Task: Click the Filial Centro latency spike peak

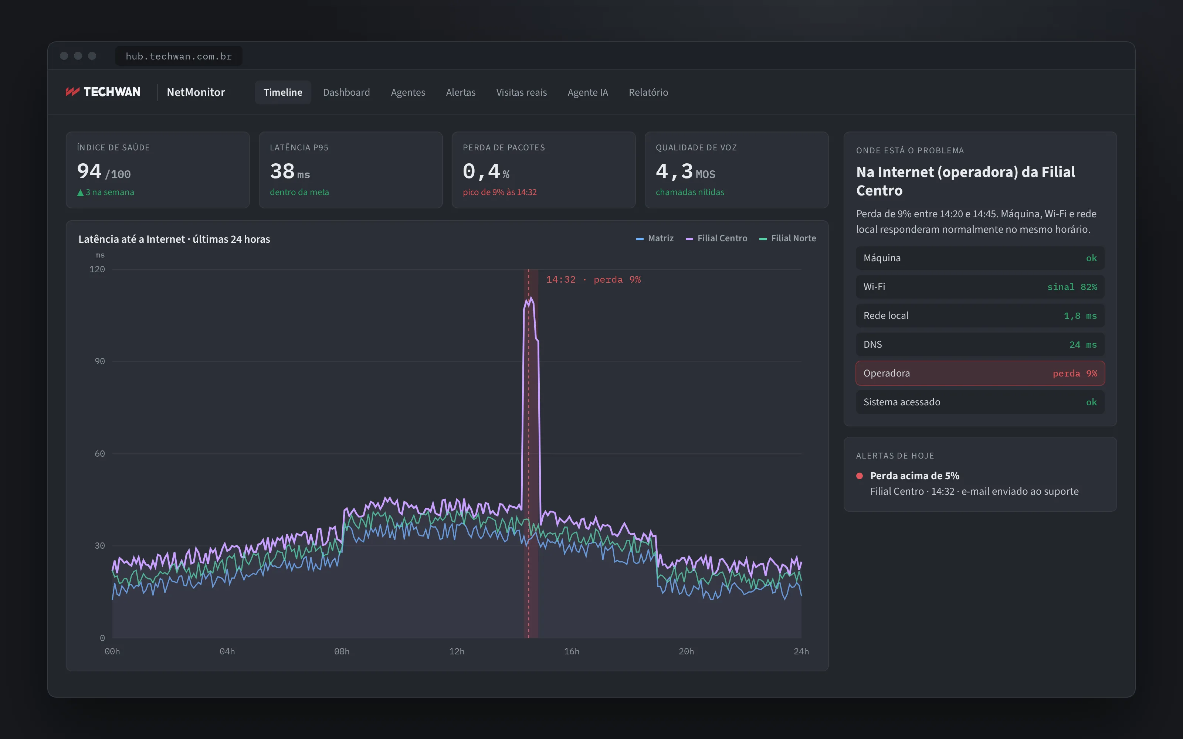Action: 531,298
